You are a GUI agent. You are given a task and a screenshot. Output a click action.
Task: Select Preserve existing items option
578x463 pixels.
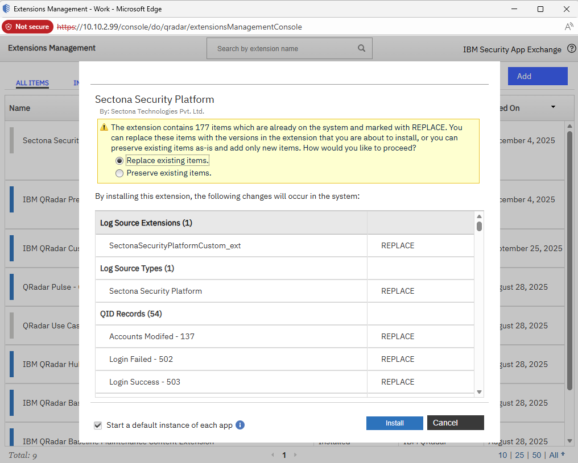point(119,173)
